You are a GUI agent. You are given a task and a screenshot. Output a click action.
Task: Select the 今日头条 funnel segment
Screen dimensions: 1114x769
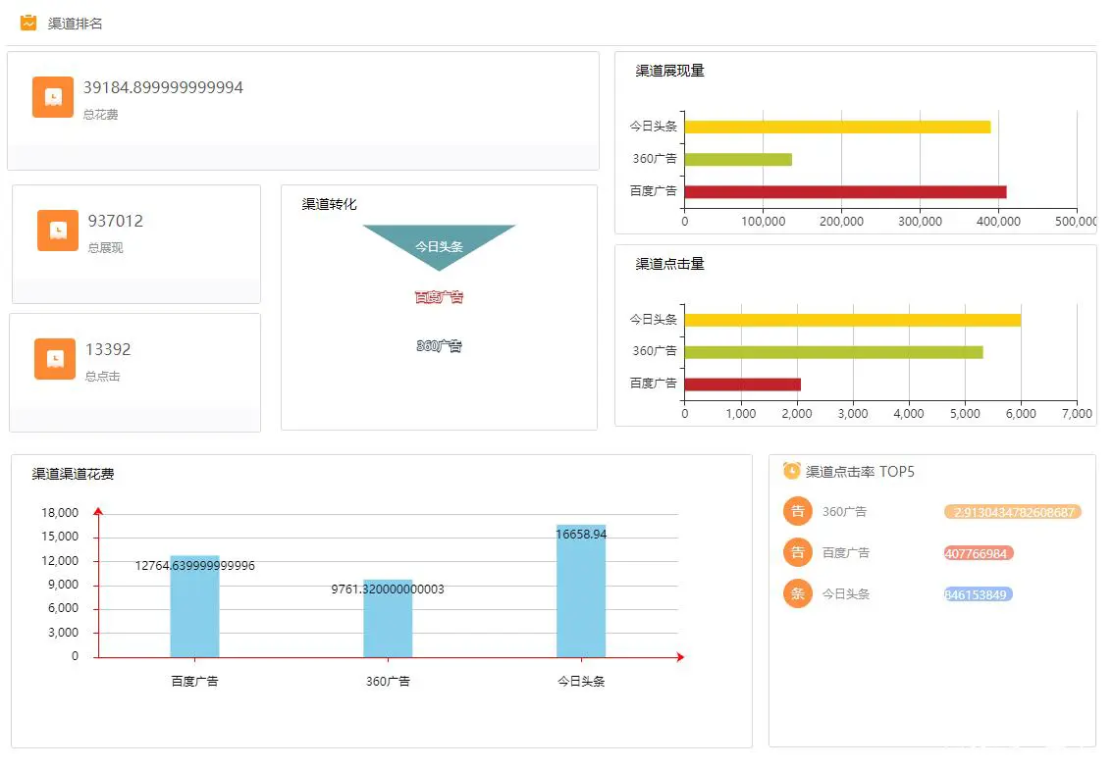[x=439, y=243]
